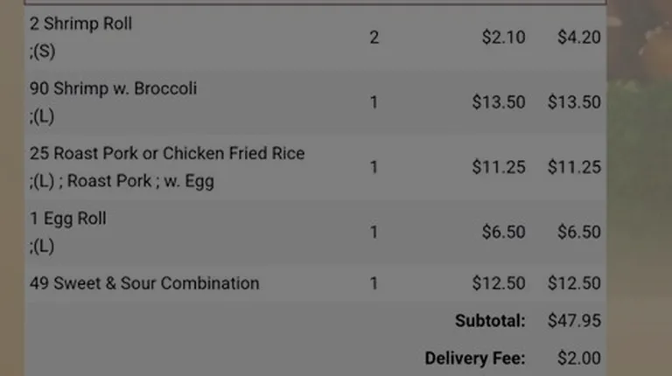The image size is (672, 376).
Task: Click the $6.50 Egg Roll line total
Action: [x=579, y=232]
